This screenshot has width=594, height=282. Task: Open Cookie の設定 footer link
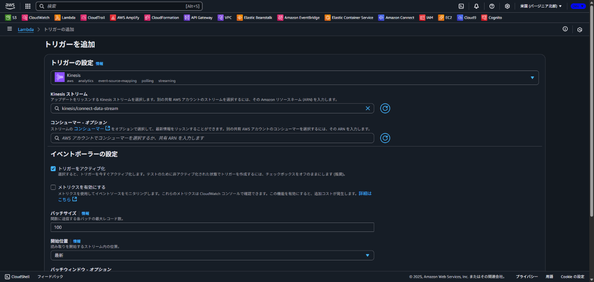[572, 276]
